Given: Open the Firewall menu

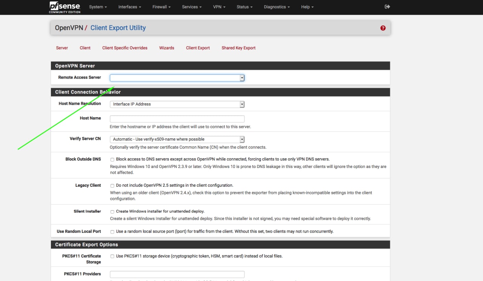Looking at the screenshot, I should point(162,7).
